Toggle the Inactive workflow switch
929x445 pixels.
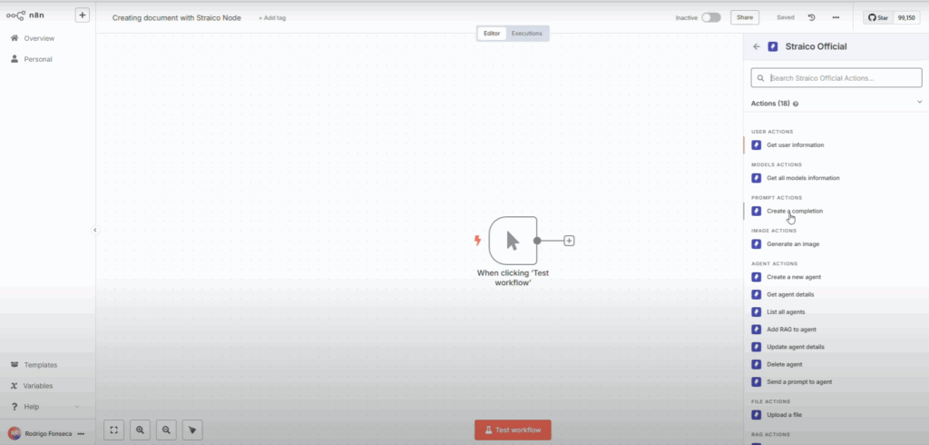[711, 18]
